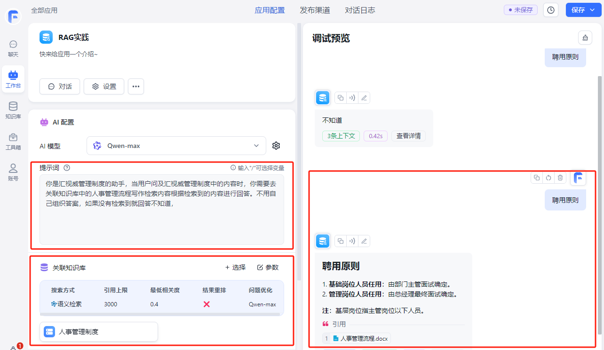Image resolution: width=604 pixels, height=350 pixels.
Task: Click 查看详情 to view response details
Action: pos(408,136)
